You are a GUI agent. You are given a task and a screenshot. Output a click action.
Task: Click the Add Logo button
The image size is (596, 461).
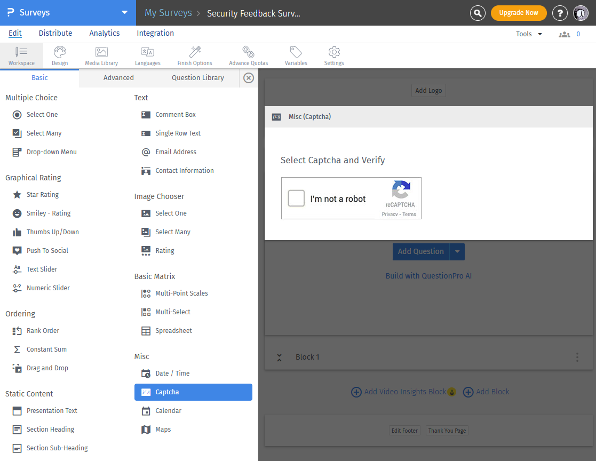[428, 91]
